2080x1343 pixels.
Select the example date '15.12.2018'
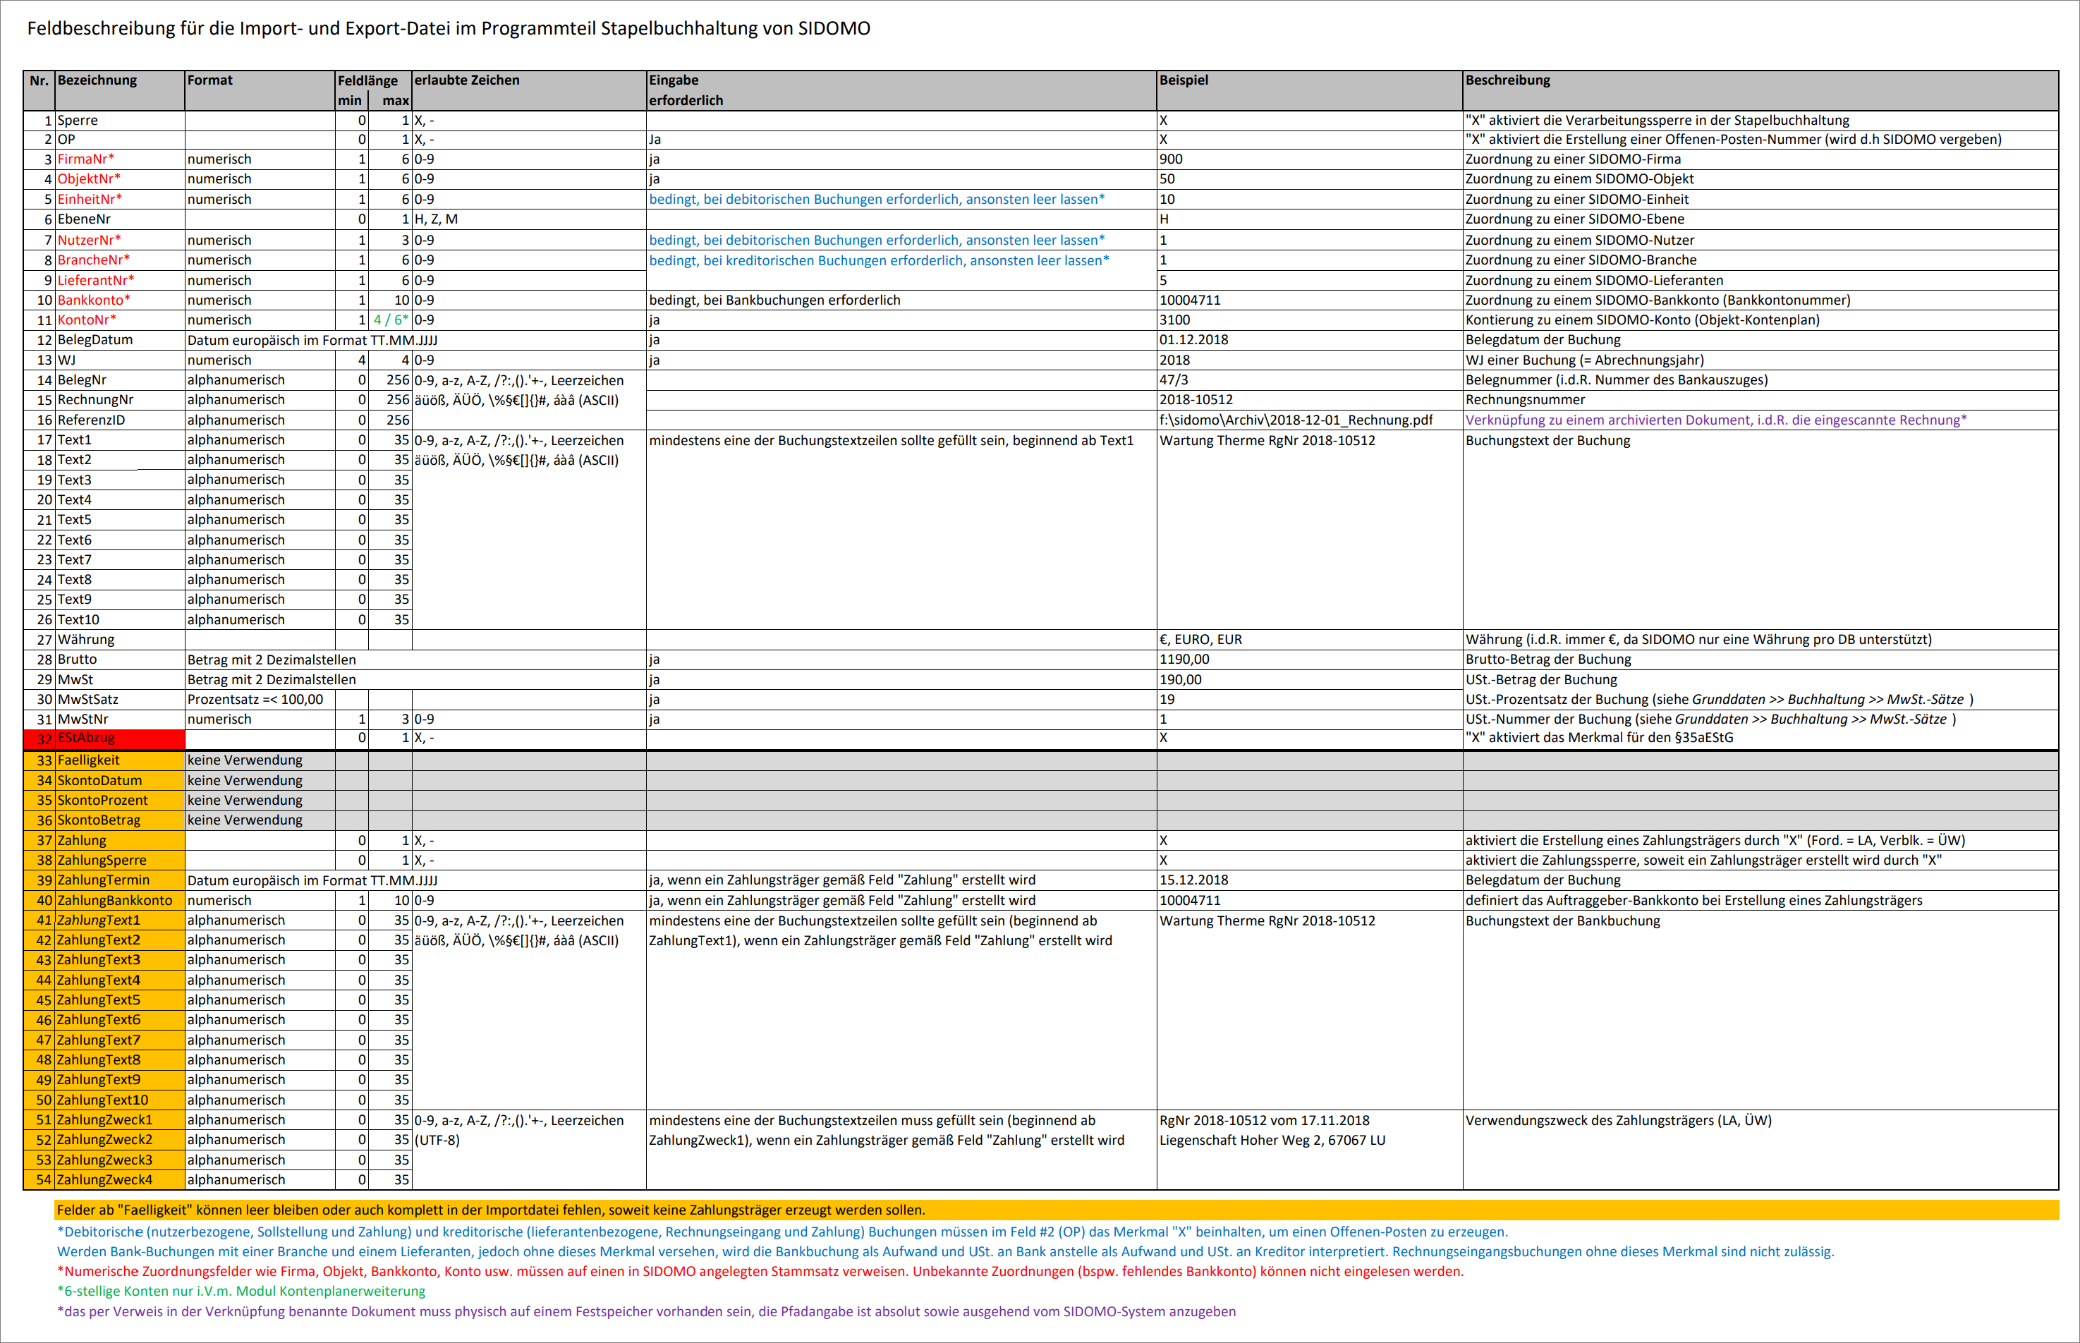[1194, 881]
